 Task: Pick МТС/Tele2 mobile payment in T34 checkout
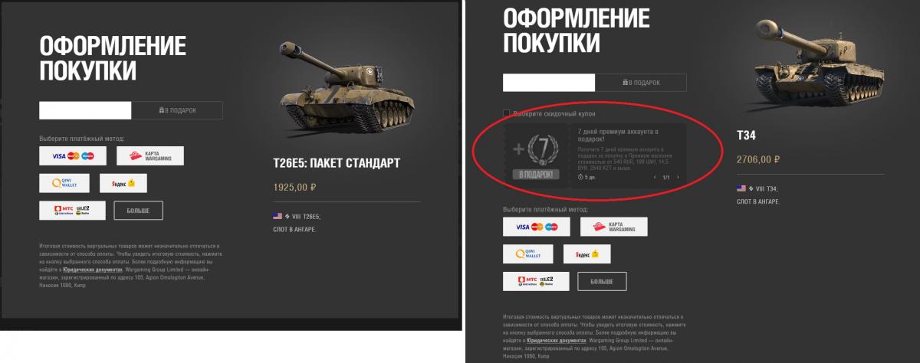pyautogui.click(x=534, y=282)
